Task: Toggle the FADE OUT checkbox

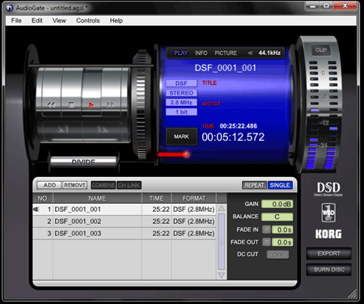Action: (266, 242)
